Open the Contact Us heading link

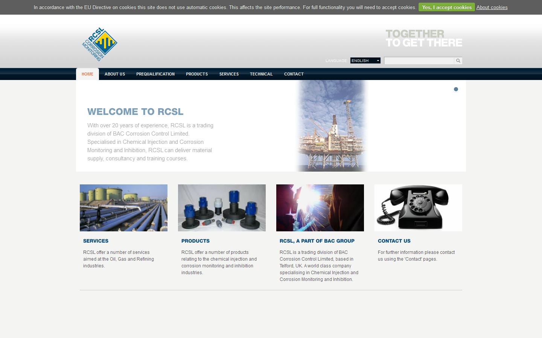pyautogui.click(x=394, y=241)
